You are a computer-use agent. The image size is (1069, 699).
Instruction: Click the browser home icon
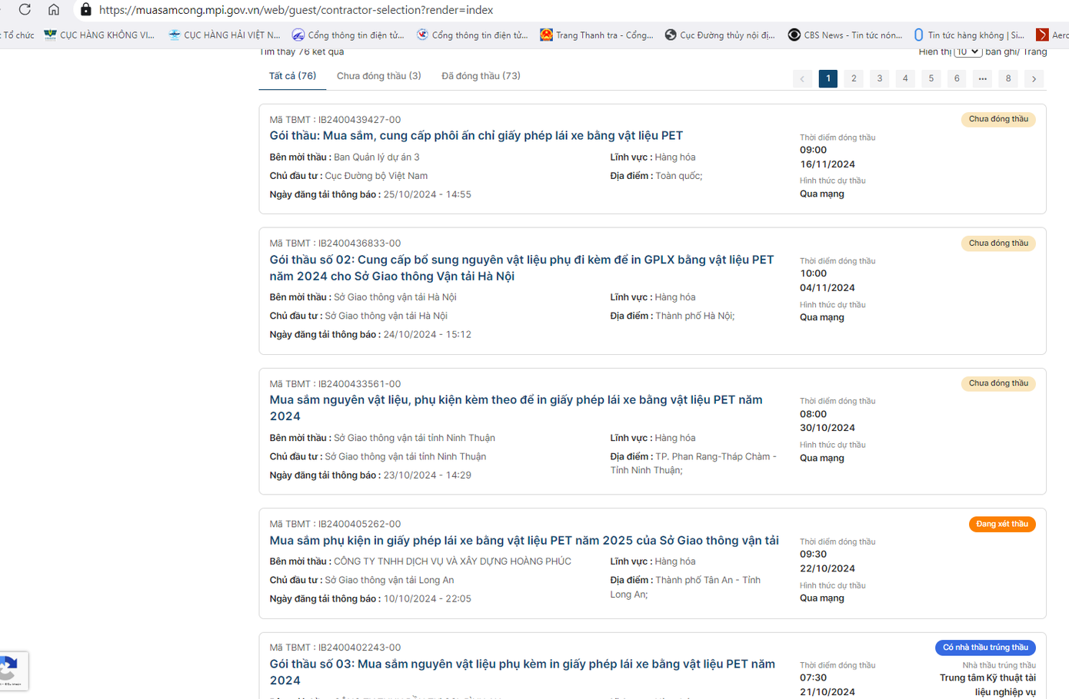(53, 10)
